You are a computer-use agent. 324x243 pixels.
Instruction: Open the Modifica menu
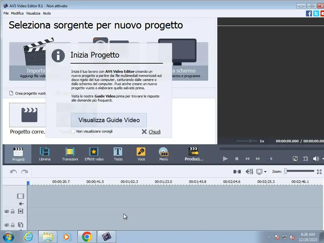pyautogui.click(x=17, y=13)
